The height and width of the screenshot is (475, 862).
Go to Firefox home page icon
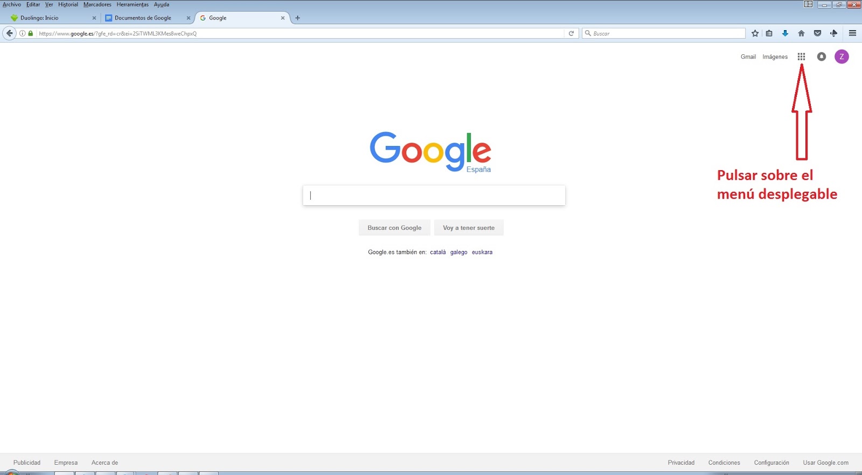point(801,33)
